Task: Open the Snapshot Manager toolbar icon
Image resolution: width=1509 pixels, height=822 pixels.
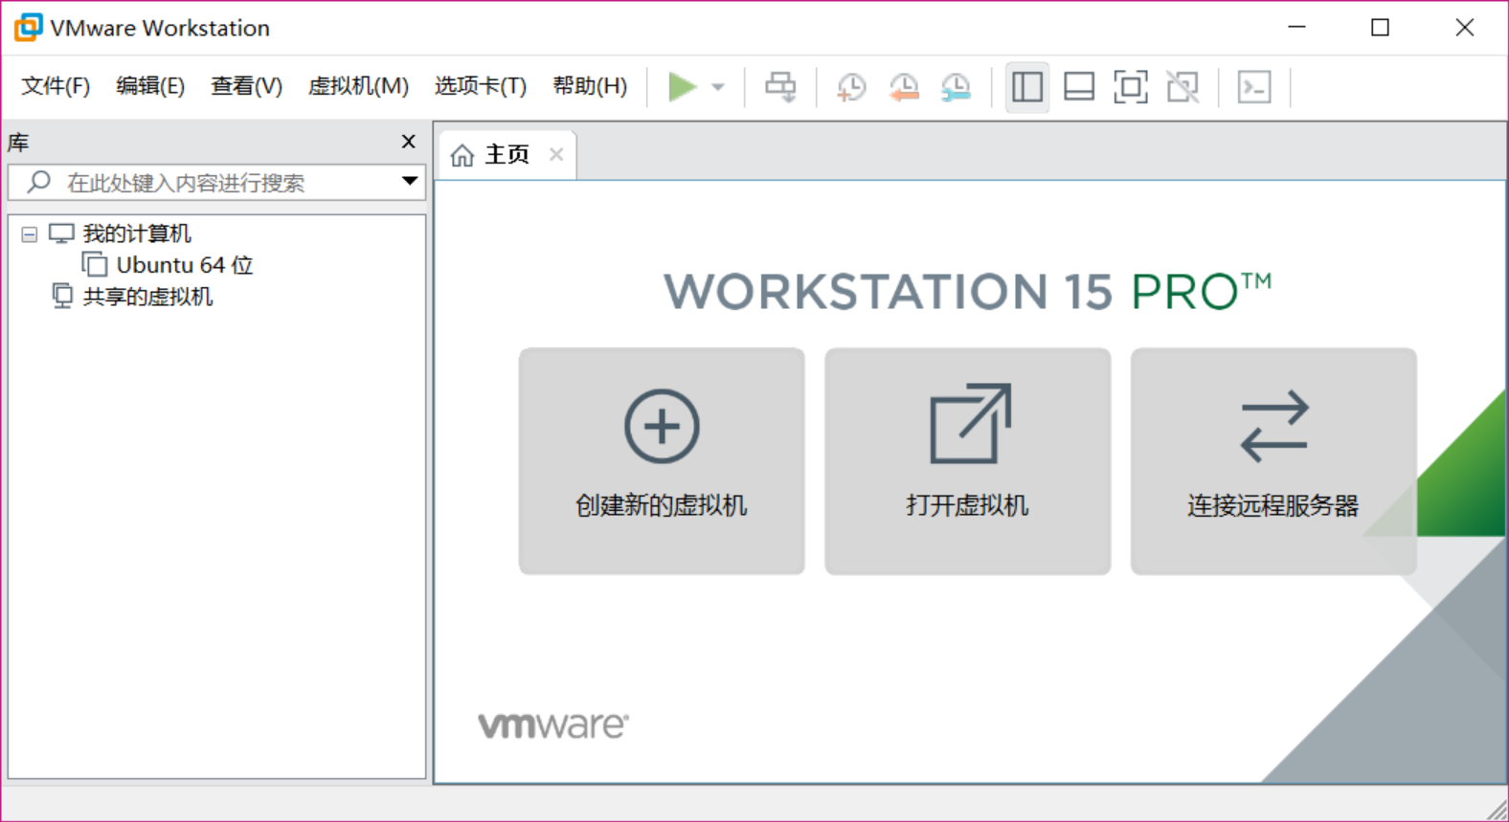Action: click(x=956, y=87)
